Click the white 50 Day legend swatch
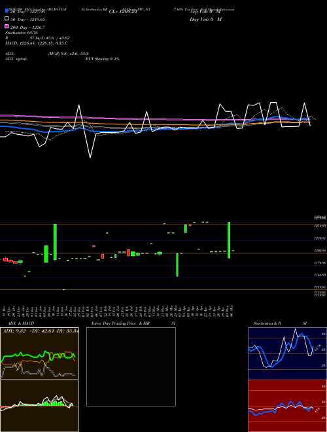The image size is (327, 432). pos(7,19)
